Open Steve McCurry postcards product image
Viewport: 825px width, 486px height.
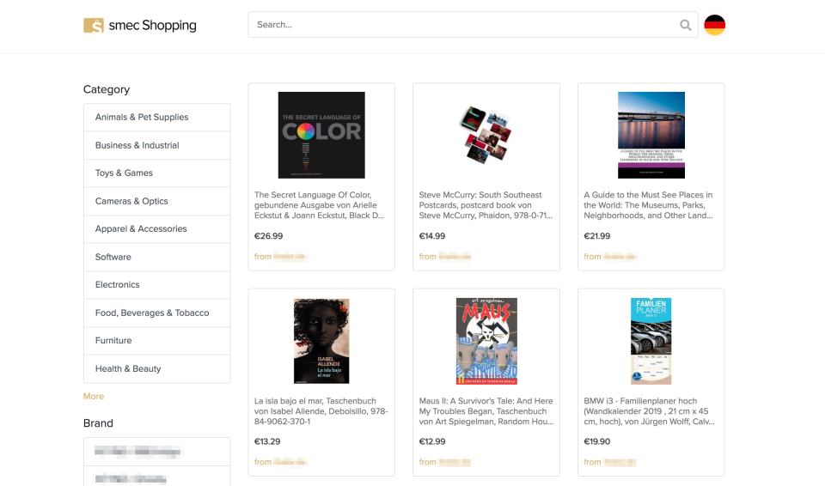point(486,135)
